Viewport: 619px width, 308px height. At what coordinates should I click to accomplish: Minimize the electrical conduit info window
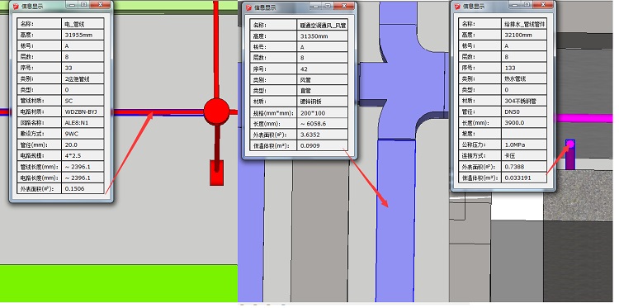click(x=73, y=4)
